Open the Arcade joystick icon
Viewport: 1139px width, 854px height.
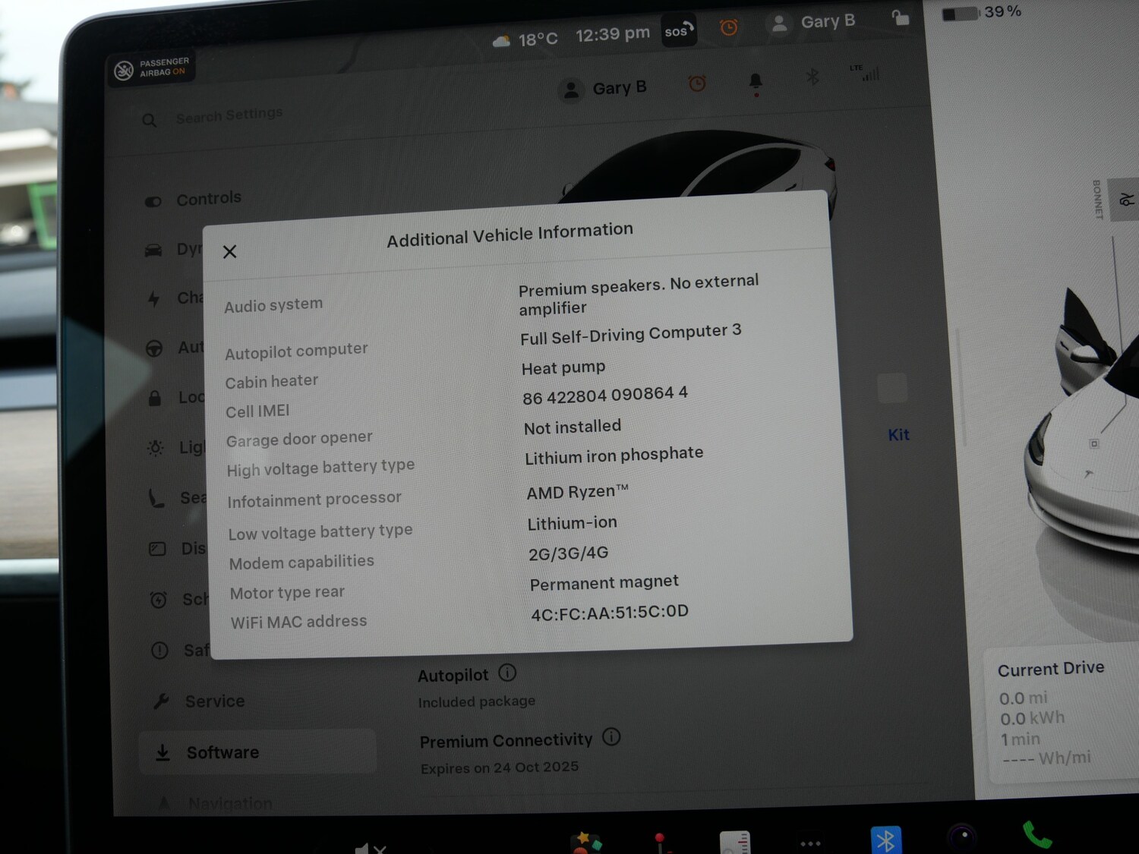660,842
